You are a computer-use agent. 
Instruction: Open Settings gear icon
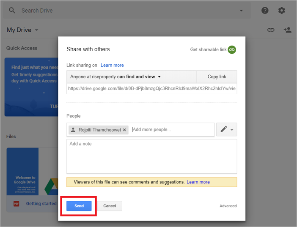[x=281, y=11]
